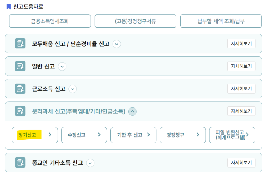The width and height of the screenshot is (269, 173).
Task: Open 금융소득명세조회 button
Action: 50,21
